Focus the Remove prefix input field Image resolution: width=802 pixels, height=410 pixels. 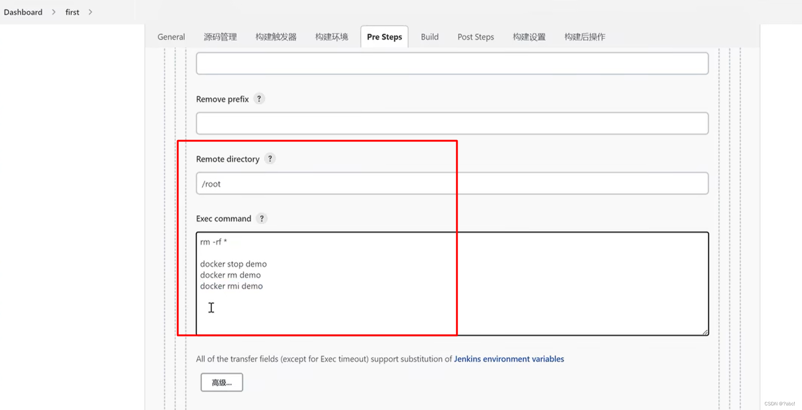(452, 123)
